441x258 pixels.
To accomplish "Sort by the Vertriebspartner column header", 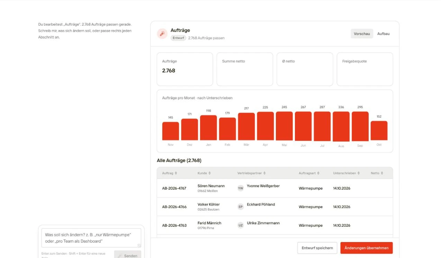I will (252, 173).
